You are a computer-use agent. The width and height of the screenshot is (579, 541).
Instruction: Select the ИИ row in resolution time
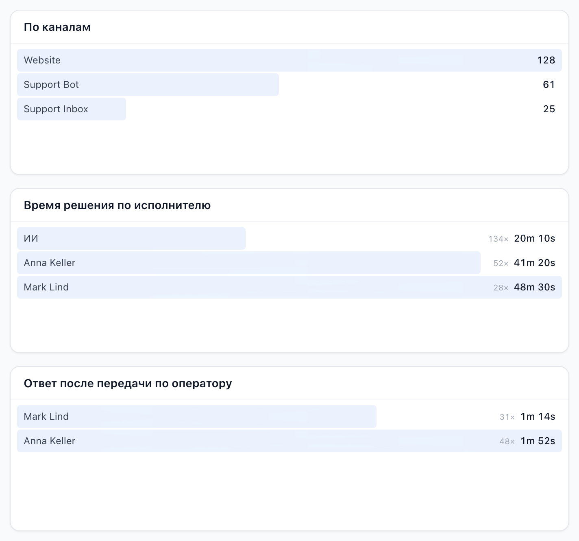coord(289,238)
